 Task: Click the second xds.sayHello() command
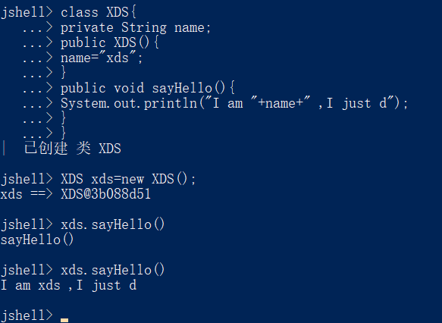[x=112, y=270]
